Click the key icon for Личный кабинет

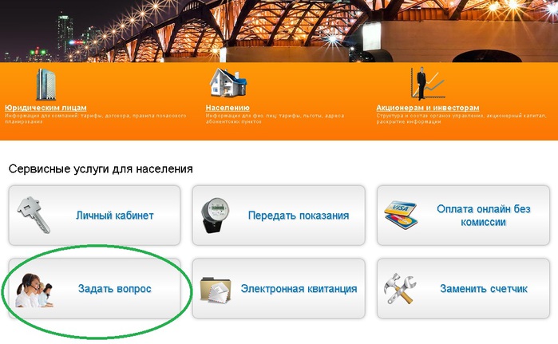click(34, 215)
